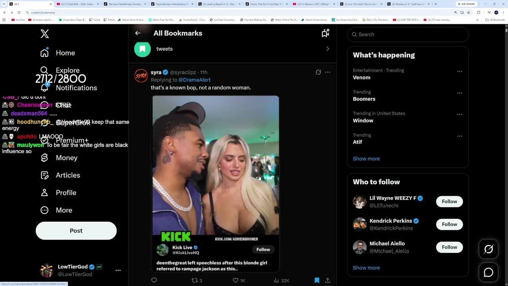The width and height of the screenshot is (508, 286).
Task: Reply to syra's post
Action: [154, 280]
